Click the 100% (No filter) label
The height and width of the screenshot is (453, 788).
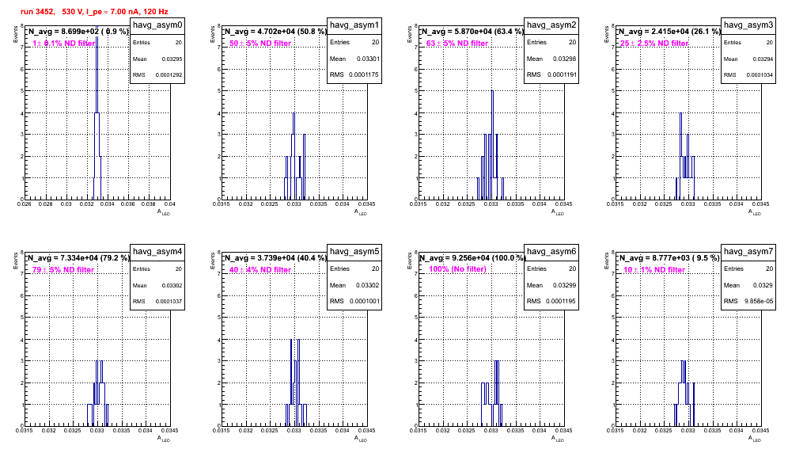tap(457, 269)
